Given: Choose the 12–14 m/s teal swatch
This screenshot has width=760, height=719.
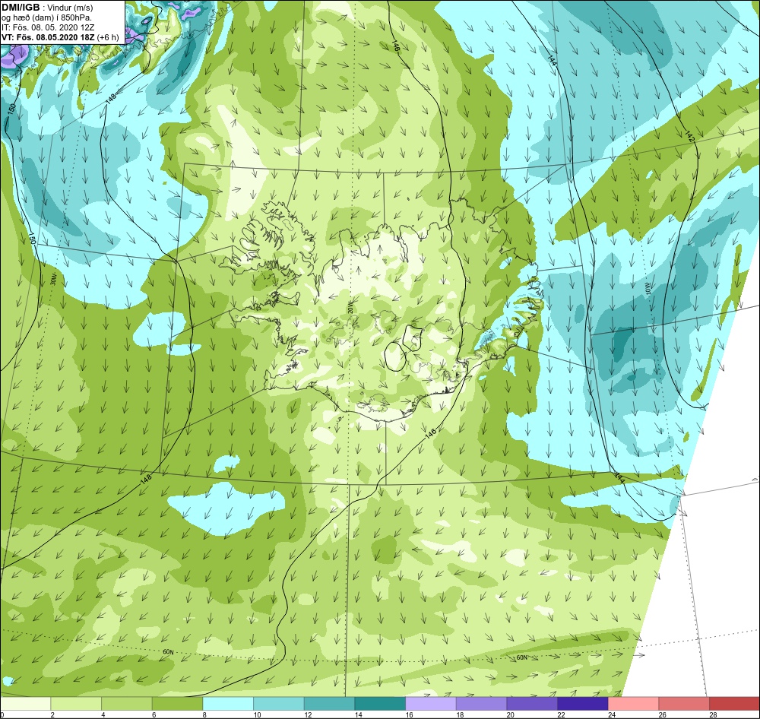Looking at the screenshot, I should (329, 704).
